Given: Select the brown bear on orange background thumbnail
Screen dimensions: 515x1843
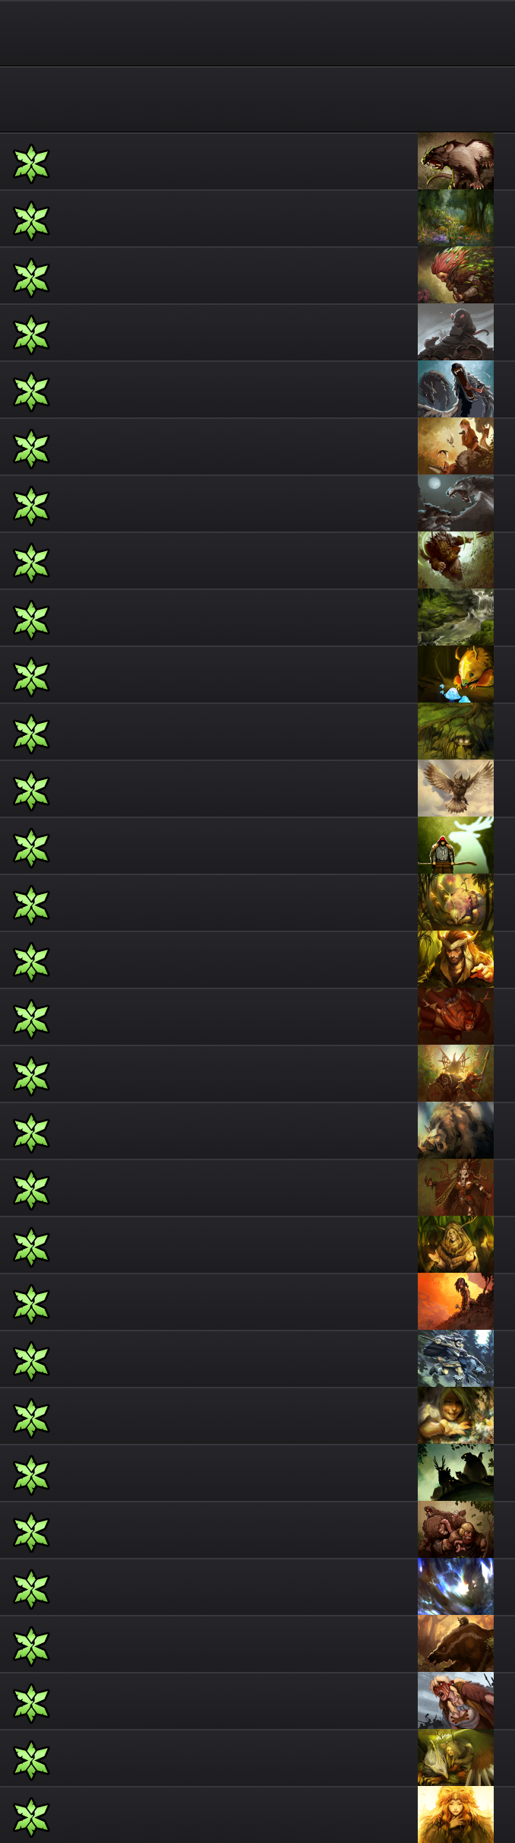Looking at the screenshot, I should pos(456,1644).
